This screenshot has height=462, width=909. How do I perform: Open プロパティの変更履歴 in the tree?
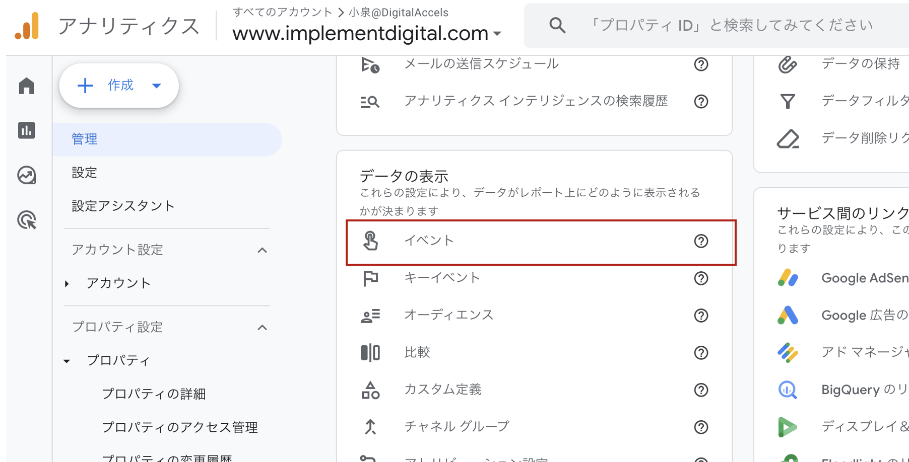coord(167,458)
